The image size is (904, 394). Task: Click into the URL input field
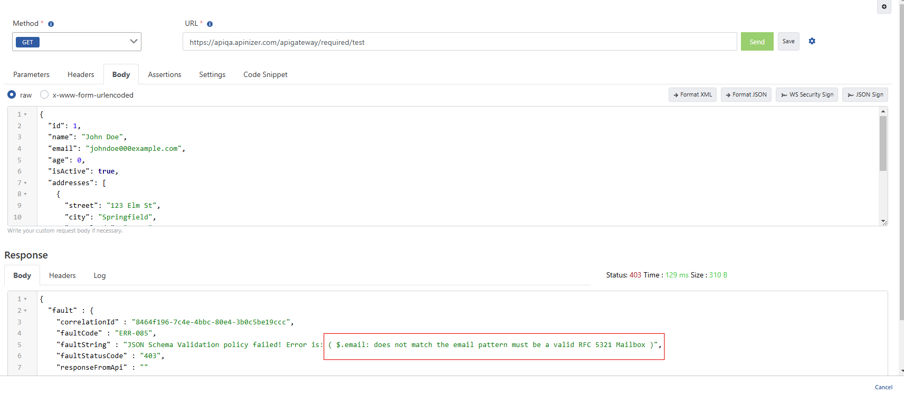tap(459, 42)
